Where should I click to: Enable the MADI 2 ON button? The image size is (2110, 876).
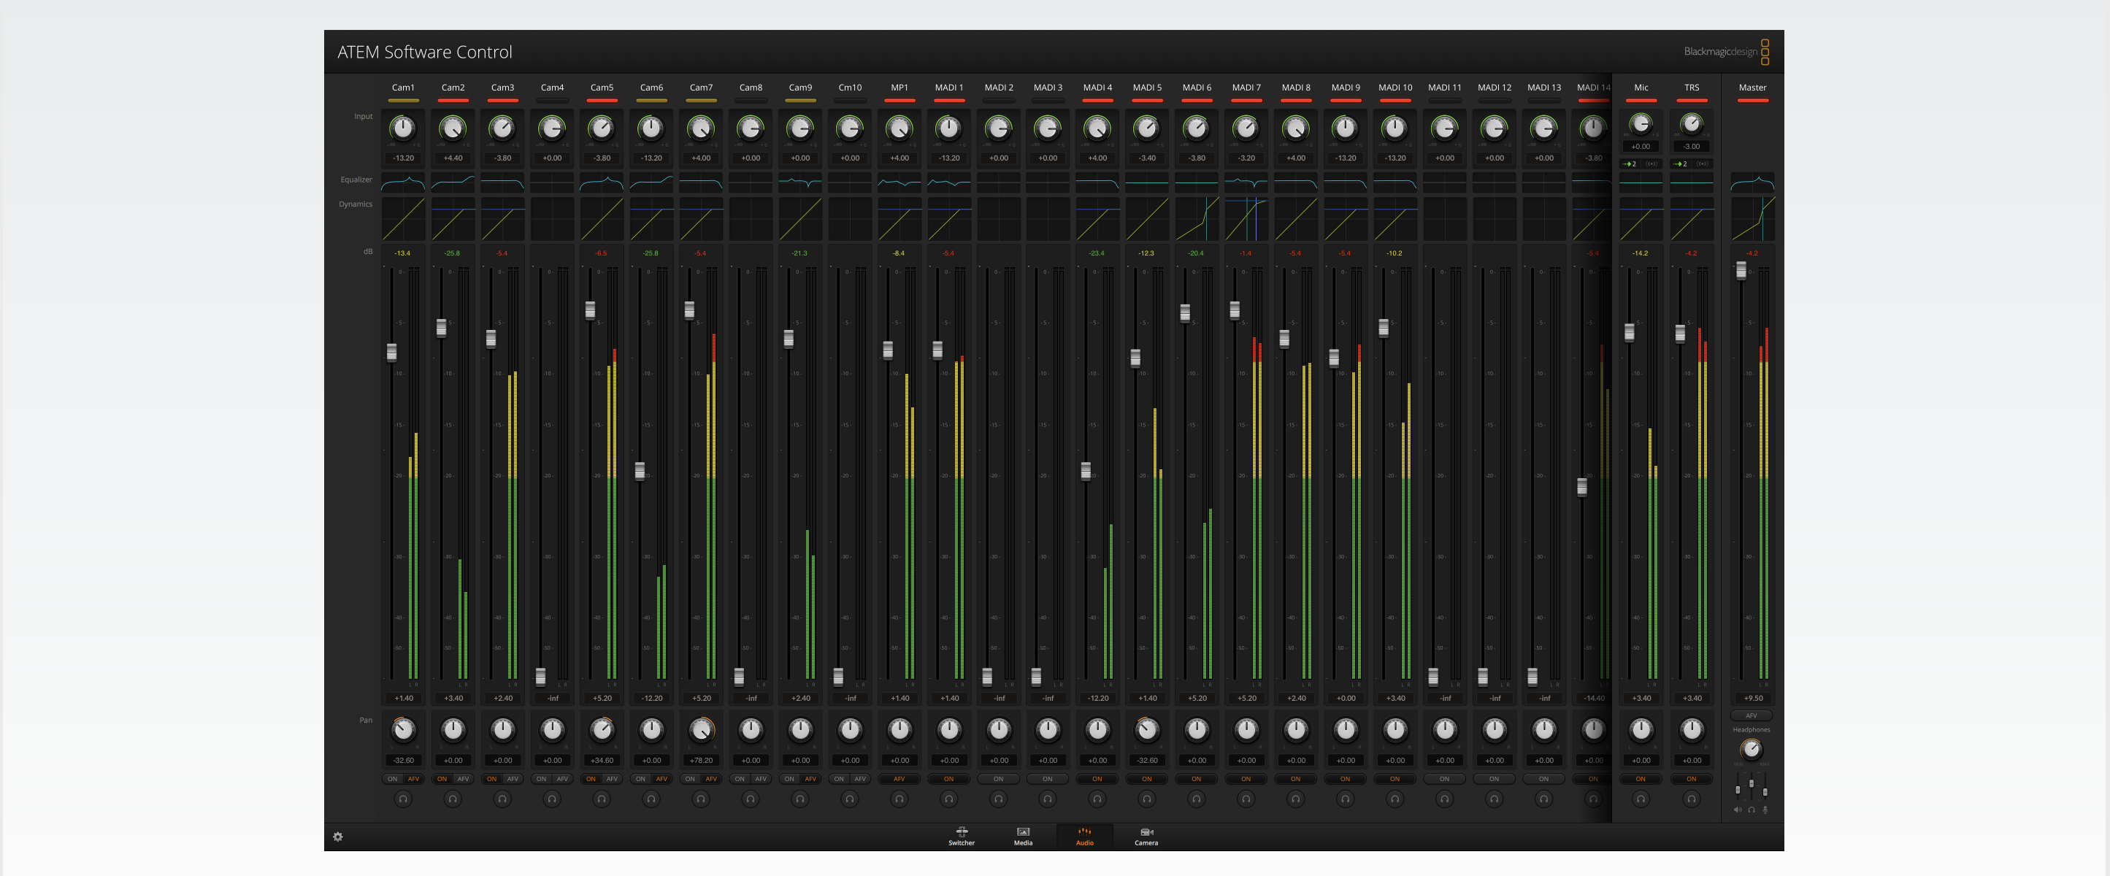click(x=999, y=779)
